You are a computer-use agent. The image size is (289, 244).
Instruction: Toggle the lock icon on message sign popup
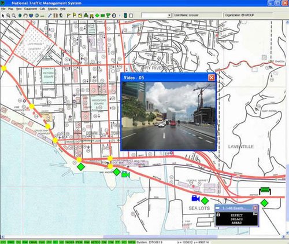(218, 214)
